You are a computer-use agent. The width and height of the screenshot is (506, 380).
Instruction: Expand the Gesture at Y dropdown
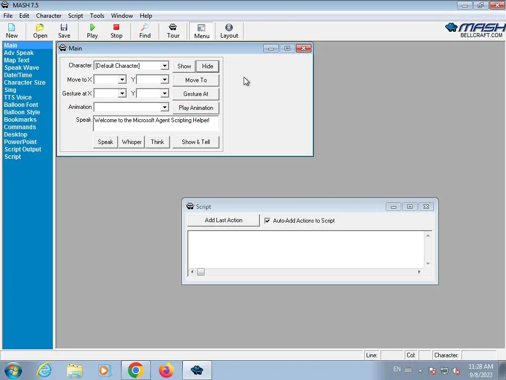(165, 94)
